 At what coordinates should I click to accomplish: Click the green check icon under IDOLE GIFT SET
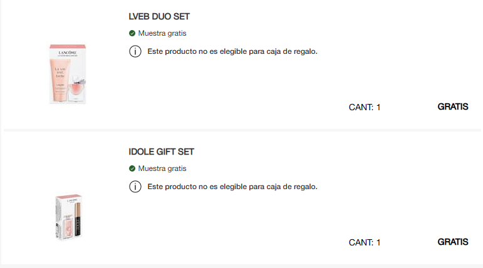(132, 168)
